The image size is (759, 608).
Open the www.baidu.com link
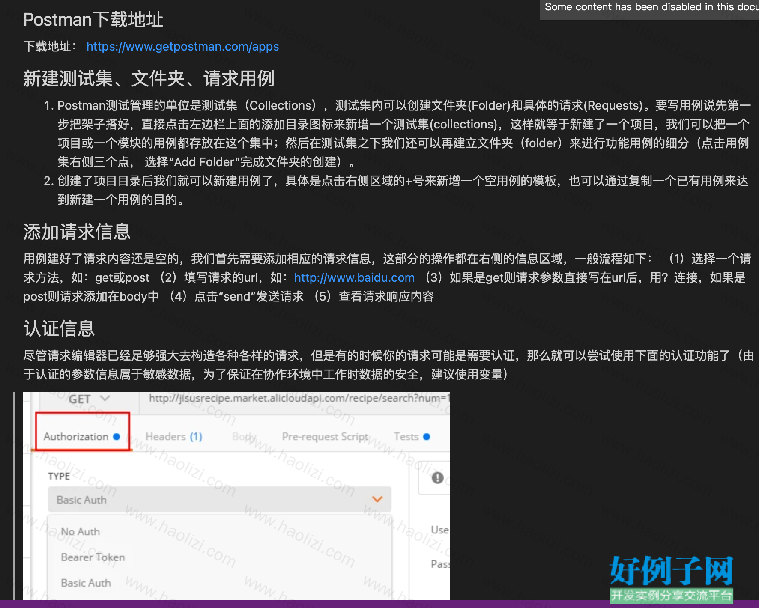tap(354, 277)
